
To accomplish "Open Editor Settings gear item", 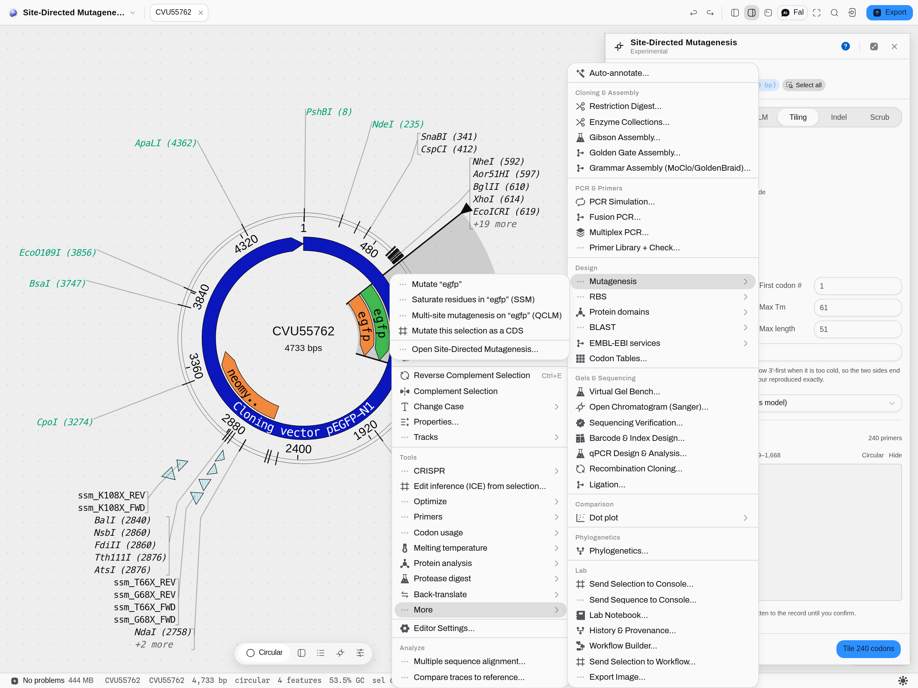I will (480, 628).
